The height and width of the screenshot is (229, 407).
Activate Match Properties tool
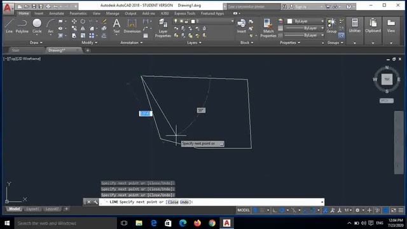268,28
